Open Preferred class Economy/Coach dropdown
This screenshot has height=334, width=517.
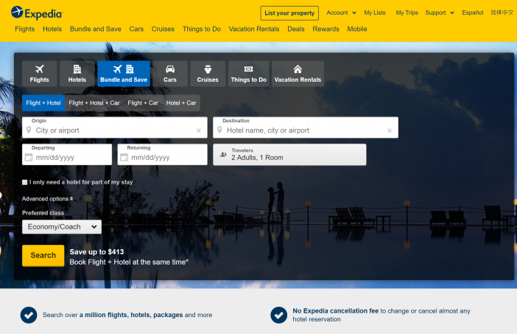62,227
